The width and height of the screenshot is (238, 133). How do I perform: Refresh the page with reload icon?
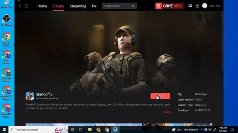click(26, 6)
